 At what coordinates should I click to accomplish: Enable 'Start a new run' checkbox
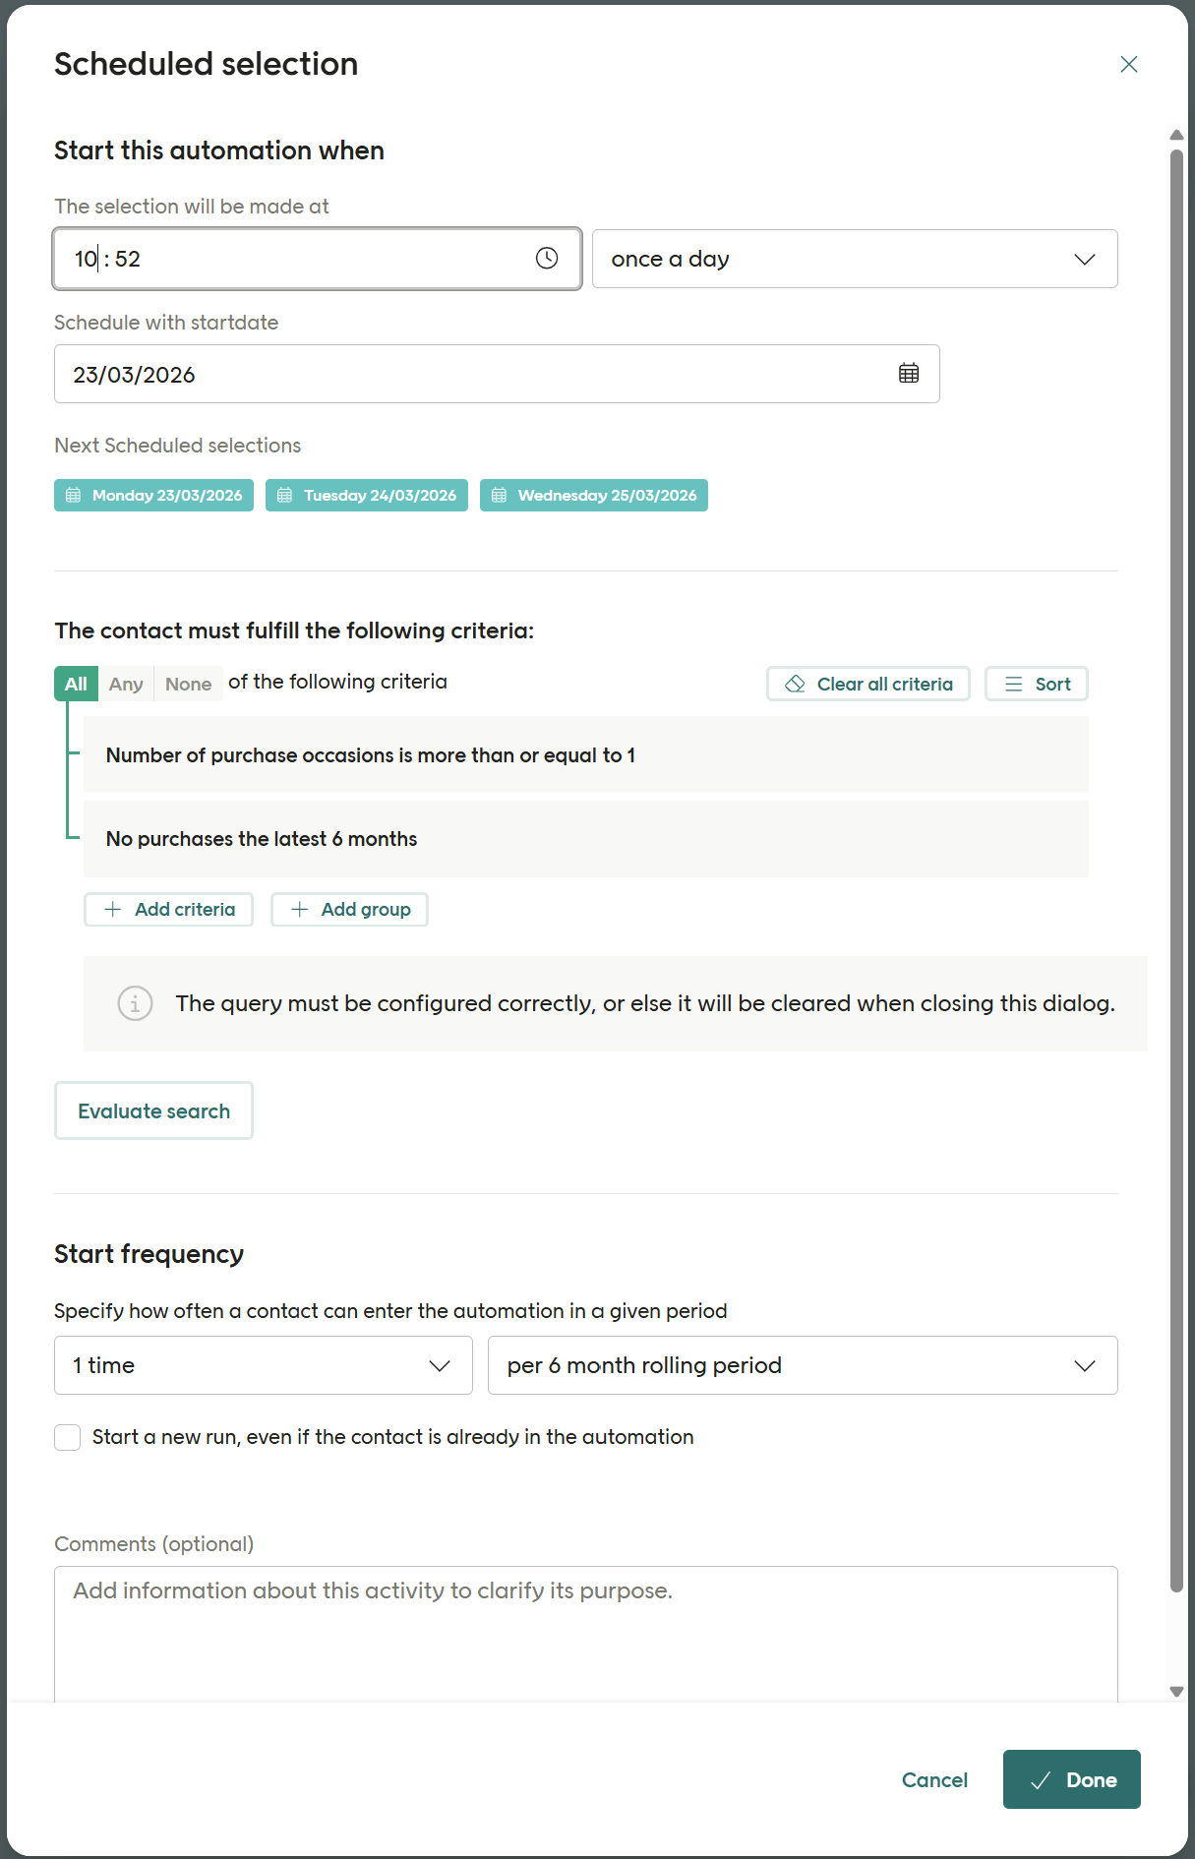click(x=68, y=1437)
